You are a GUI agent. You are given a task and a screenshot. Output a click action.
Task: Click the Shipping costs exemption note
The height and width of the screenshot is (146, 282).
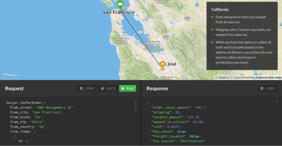(x=243, y=32)
